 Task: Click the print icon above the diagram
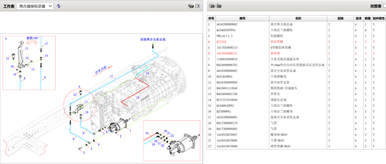(x=190, y=6)
